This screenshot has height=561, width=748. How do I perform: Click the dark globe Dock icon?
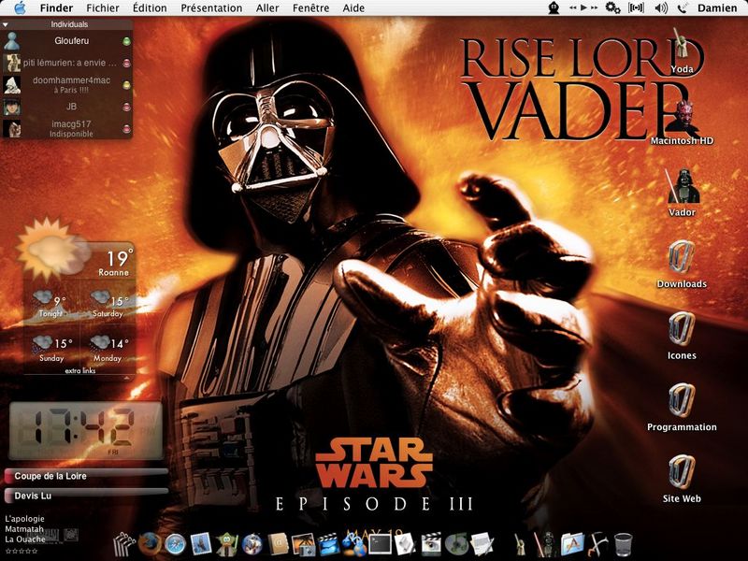click(252, 544)
